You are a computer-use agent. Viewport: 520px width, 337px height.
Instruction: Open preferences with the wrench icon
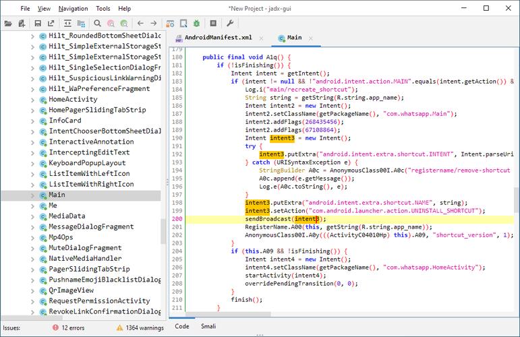pyautogui.click(x=230, y=24)
